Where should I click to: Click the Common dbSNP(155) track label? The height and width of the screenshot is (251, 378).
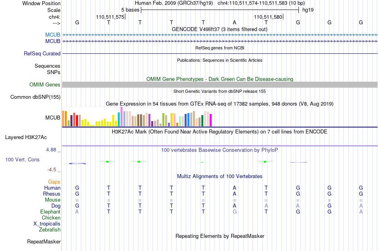[x=35, y=97]
